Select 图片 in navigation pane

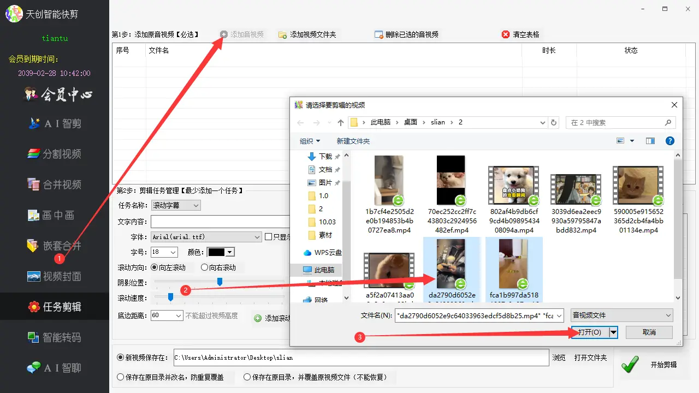click(325, 183)
